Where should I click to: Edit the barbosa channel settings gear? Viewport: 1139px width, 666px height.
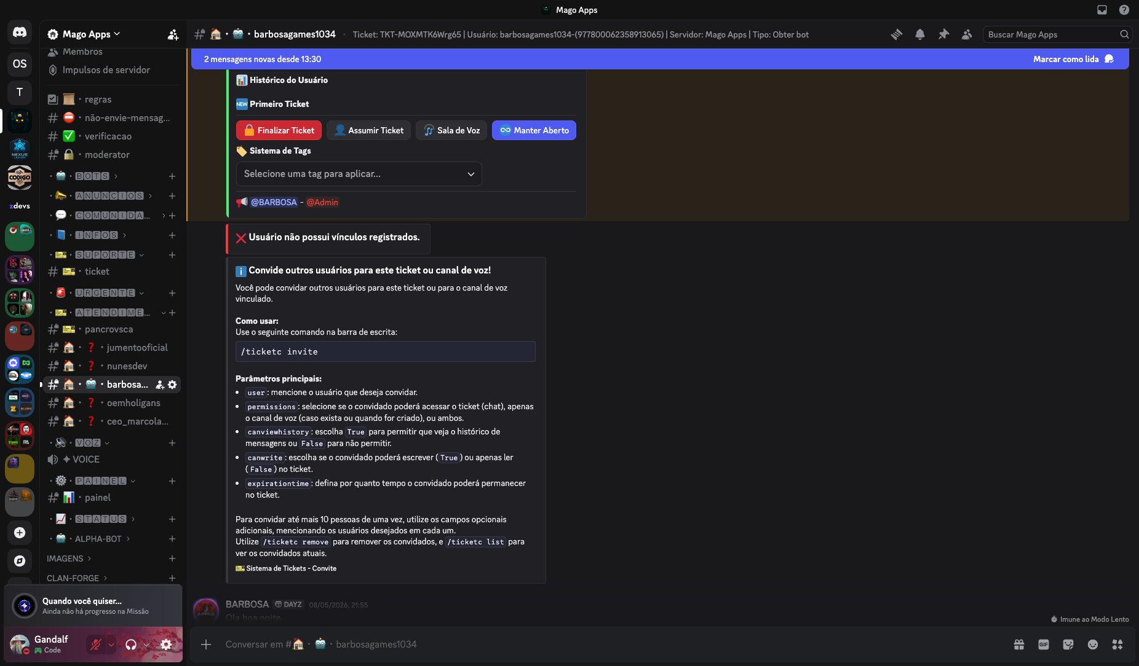(172, 385)
